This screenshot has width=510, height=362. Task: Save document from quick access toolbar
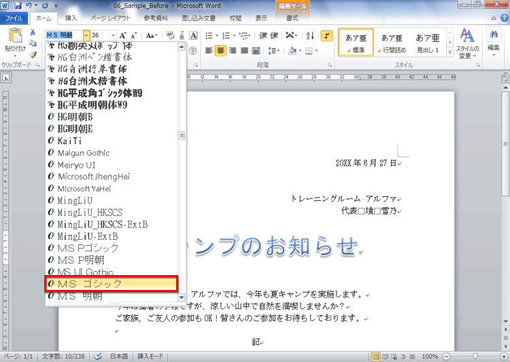[x=18, y=5]
